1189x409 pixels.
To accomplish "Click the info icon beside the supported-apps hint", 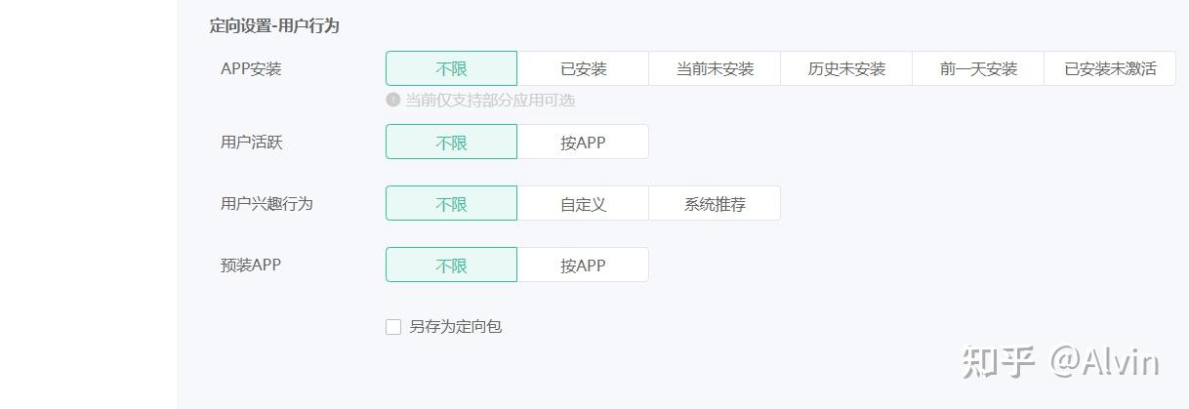I will pyautogui.click(x=393, y=100).
